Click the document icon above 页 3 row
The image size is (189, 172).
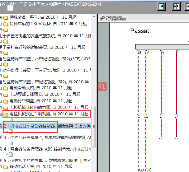11,131
